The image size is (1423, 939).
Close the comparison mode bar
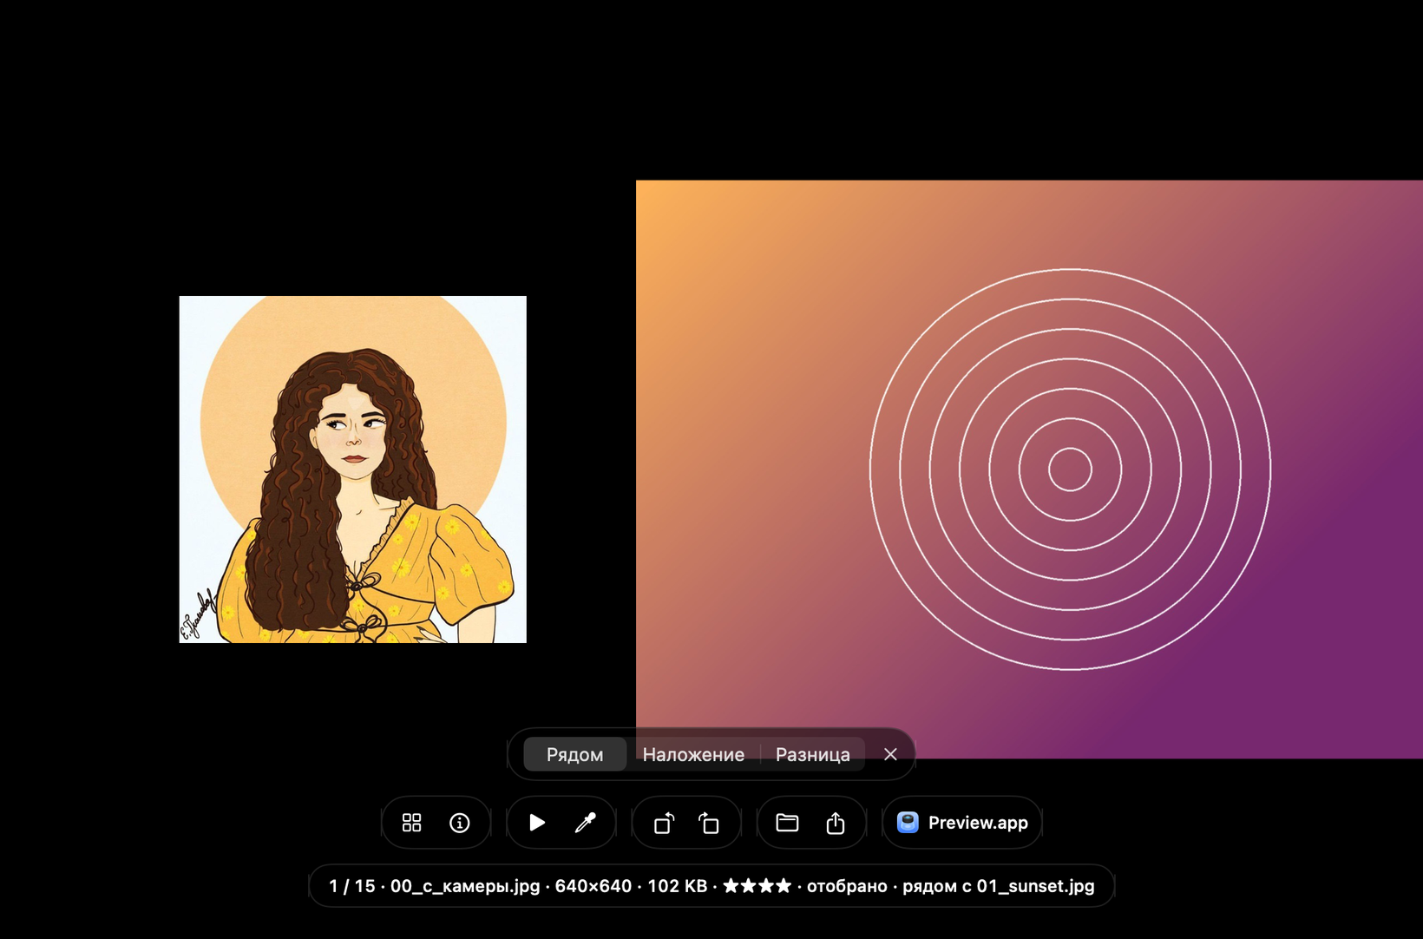coord(890,754)
